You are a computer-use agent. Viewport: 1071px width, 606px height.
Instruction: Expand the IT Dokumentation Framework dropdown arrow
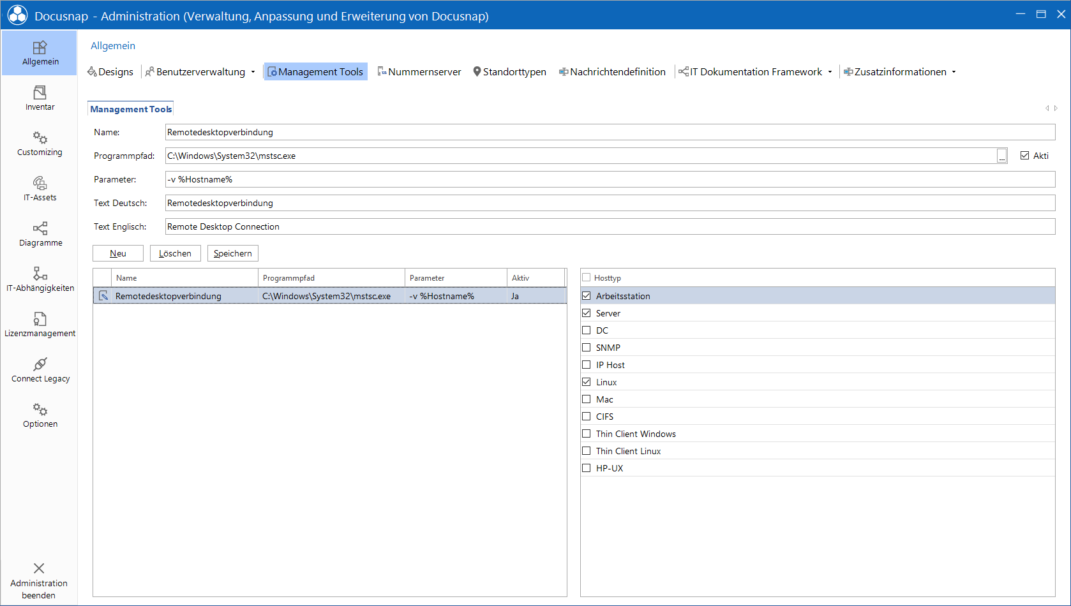point(830,72)
